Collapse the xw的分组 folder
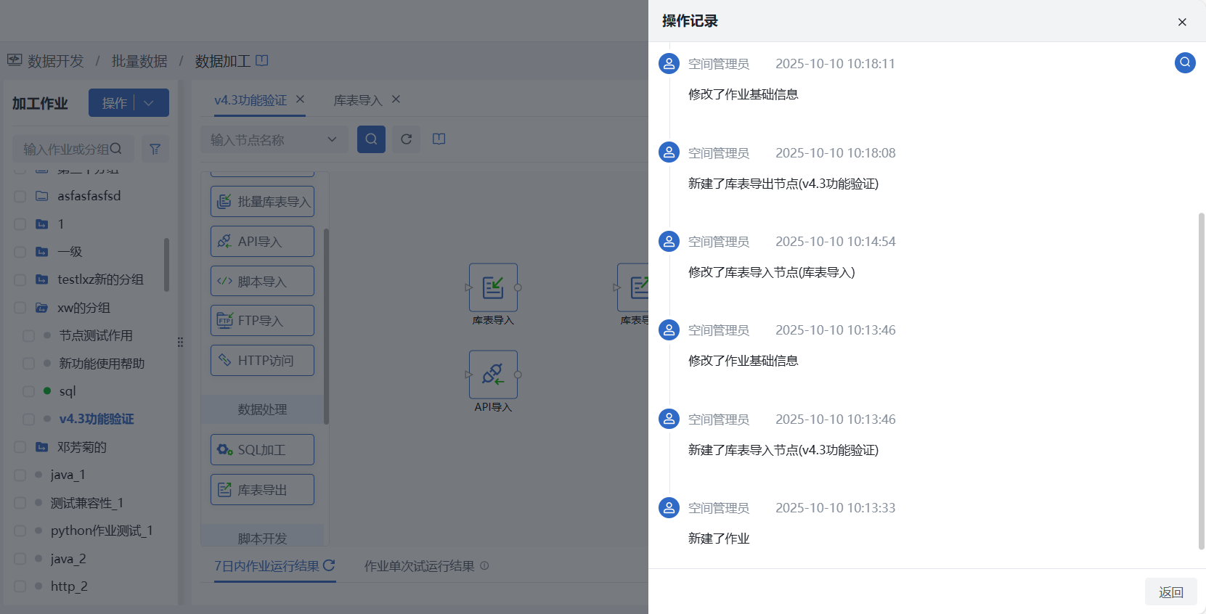The height and width of the screenshot is (614, 1206). pos(42,308)
